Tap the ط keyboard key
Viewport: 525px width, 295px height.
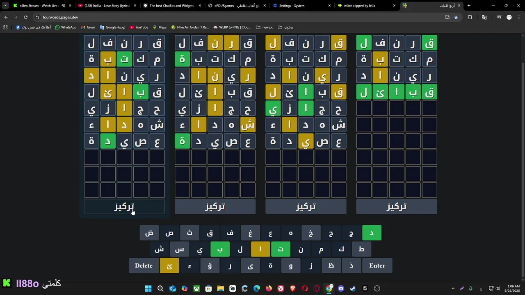coord(361,249)
